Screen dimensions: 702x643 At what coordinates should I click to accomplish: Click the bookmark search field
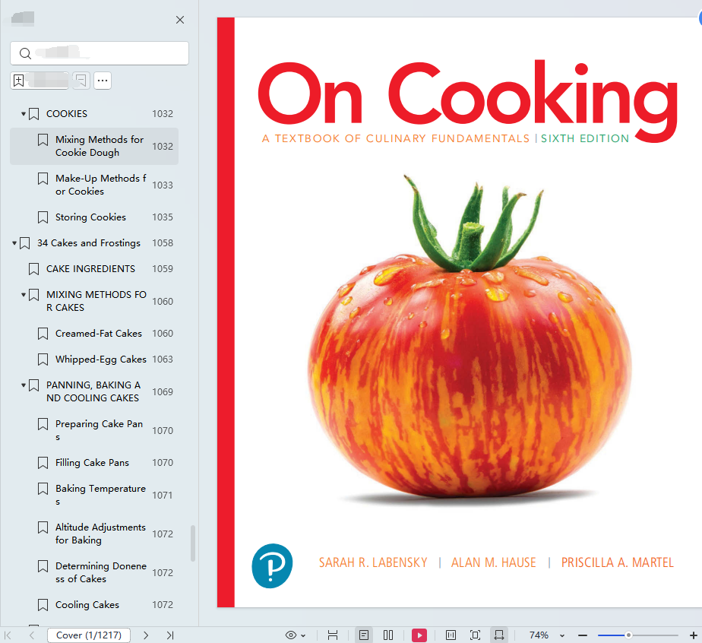100,53
